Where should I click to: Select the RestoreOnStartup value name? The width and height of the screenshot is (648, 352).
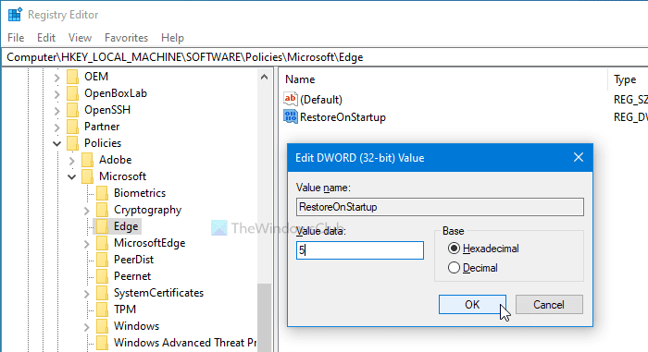coord(343,117)
